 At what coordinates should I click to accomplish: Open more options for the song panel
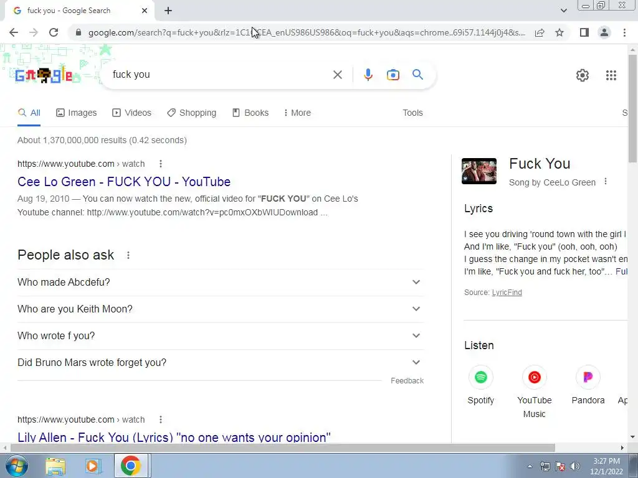pos(606,182)
